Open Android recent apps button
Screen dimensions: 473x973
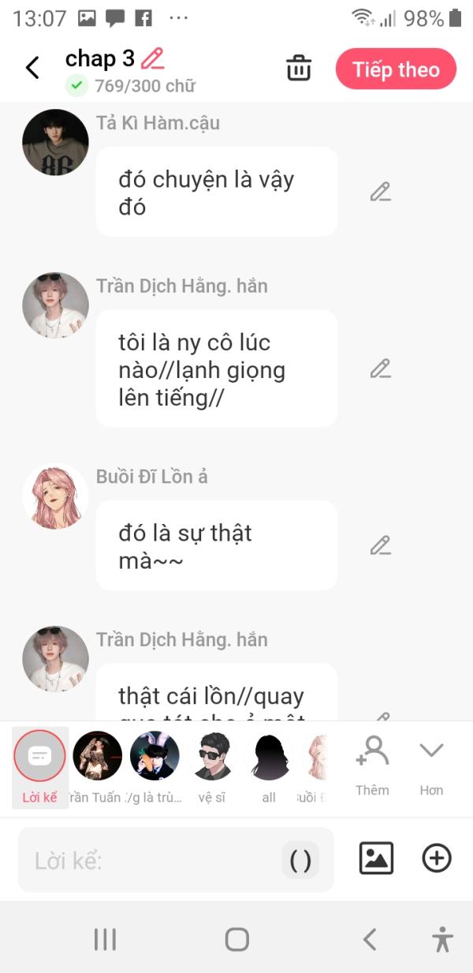105,939
